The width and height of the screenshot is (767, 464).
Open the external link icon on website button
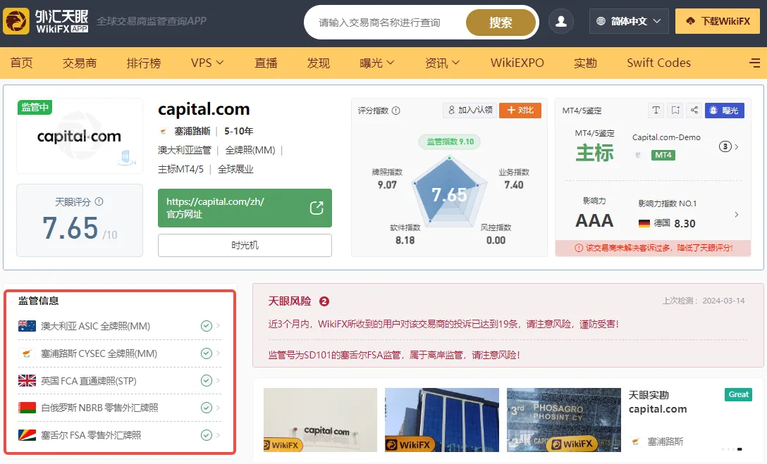pos(317,208)
